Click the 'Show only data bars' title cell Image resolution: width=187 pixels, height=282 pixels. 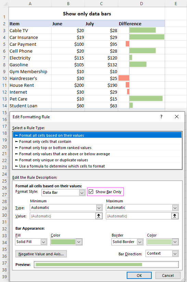point(87,14)
